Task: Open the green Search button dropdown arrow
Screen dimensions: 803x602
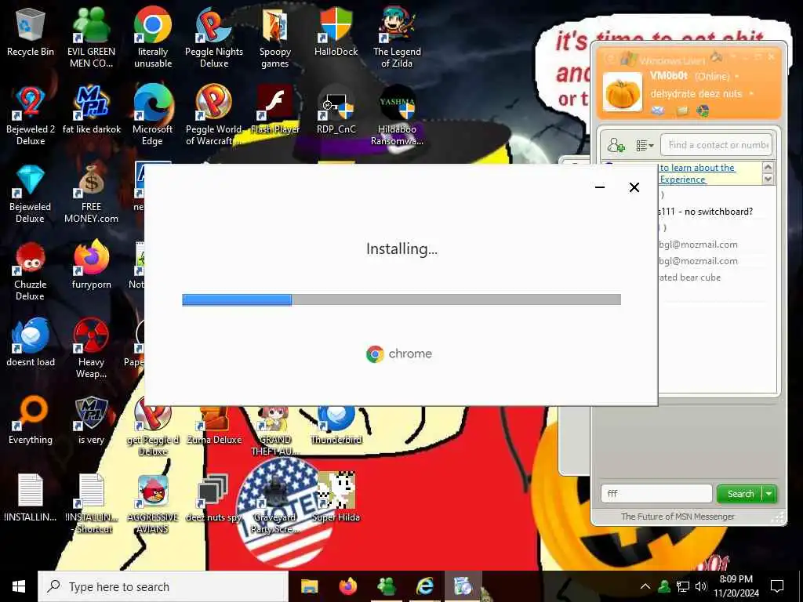Action: click(x=769, y=494)
